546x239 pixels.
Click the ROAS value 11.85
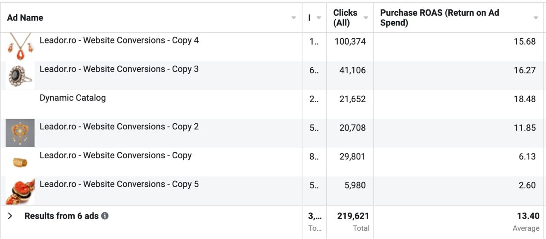coord(525,128)
